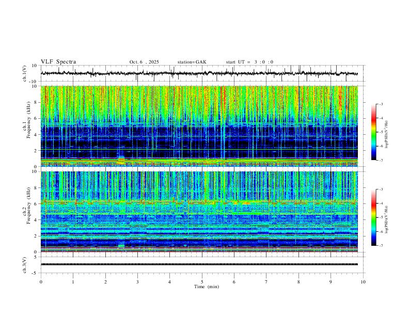Click the 'ch.3(V)' axis label
Screen dimensions: 409x316
tap(25, 265)
